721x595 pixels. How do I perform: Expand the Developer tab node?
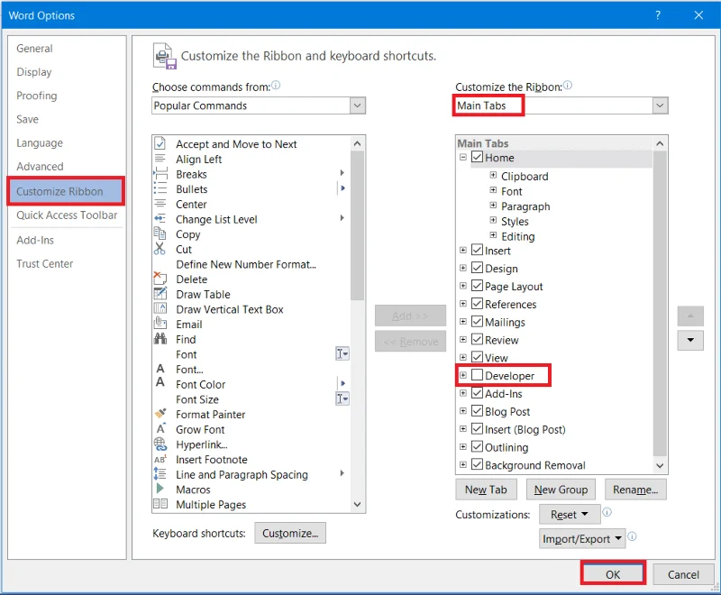tap(463, 375)
